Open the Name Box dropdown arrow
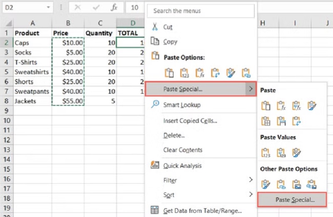This screenshot has width=333, height=217. pyautogui.click(x=49, y=7)
